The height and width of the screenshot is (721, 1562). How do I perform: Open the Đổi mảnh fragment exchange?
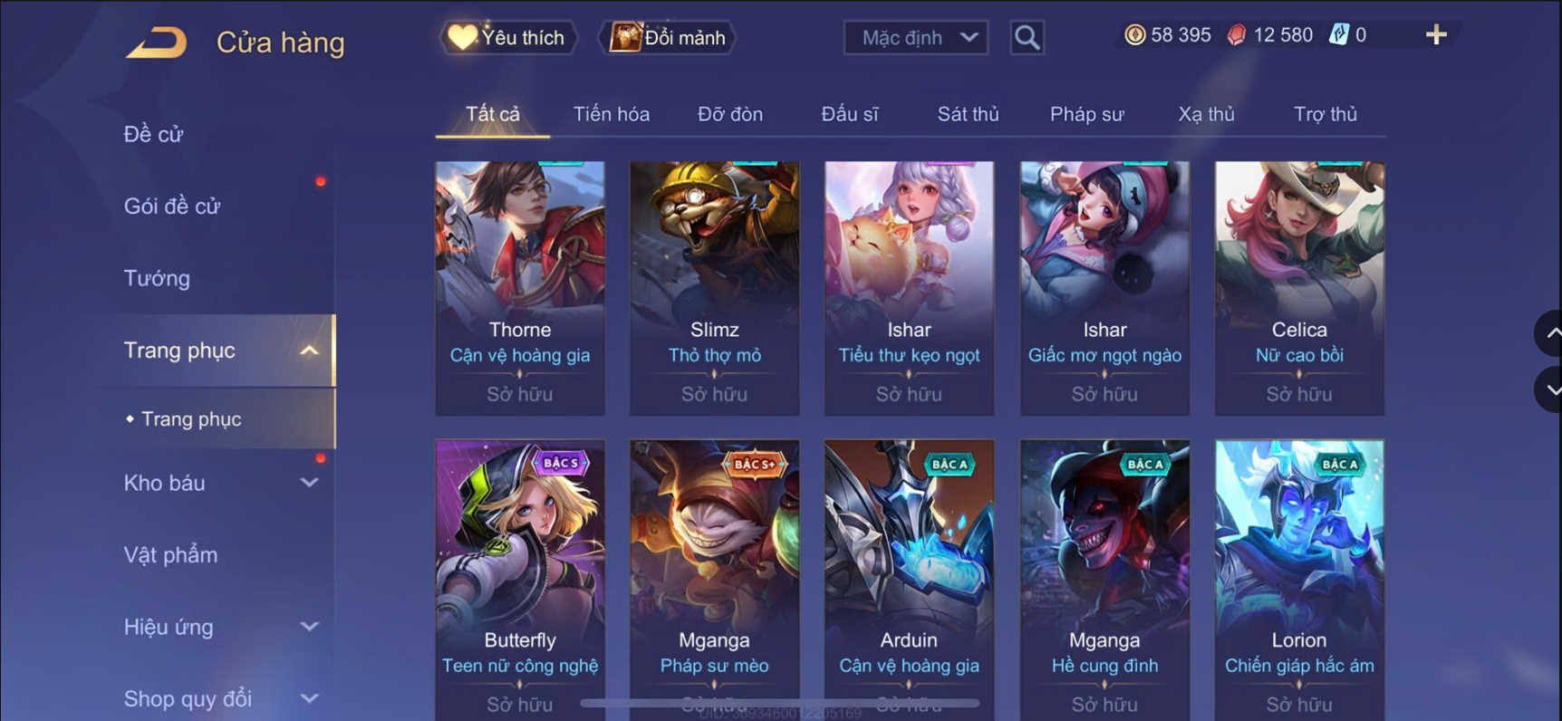668,38
